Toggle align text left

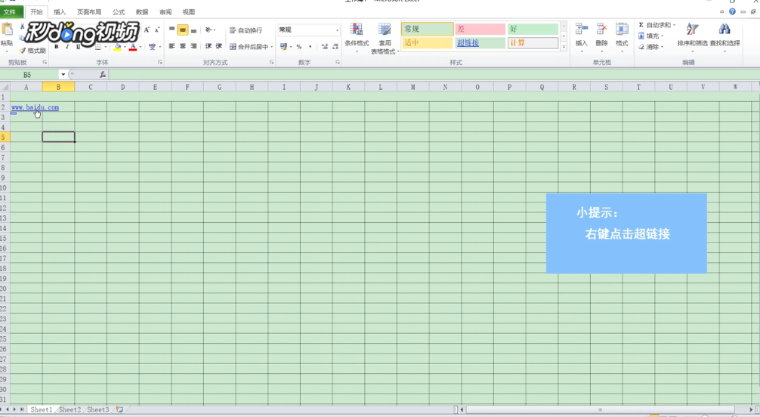pyautogui.click(x=171, y=46)
